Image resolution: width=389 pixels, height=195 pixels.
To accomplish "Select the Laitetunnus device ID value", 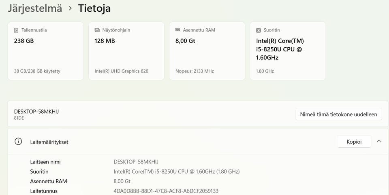I will click(x=166, y=191).
